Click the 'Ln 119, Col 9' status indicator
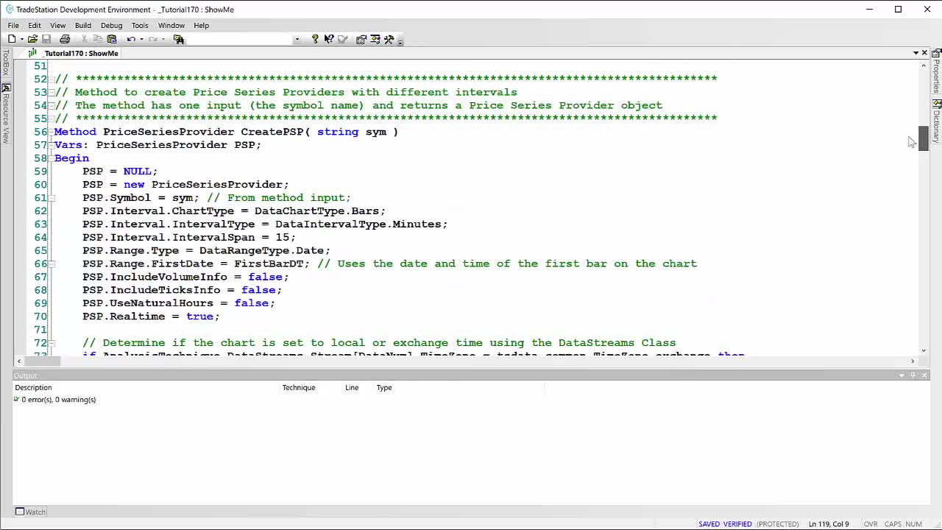The width and height of the screenshot is (942, 530). click(x=829, y=524)
